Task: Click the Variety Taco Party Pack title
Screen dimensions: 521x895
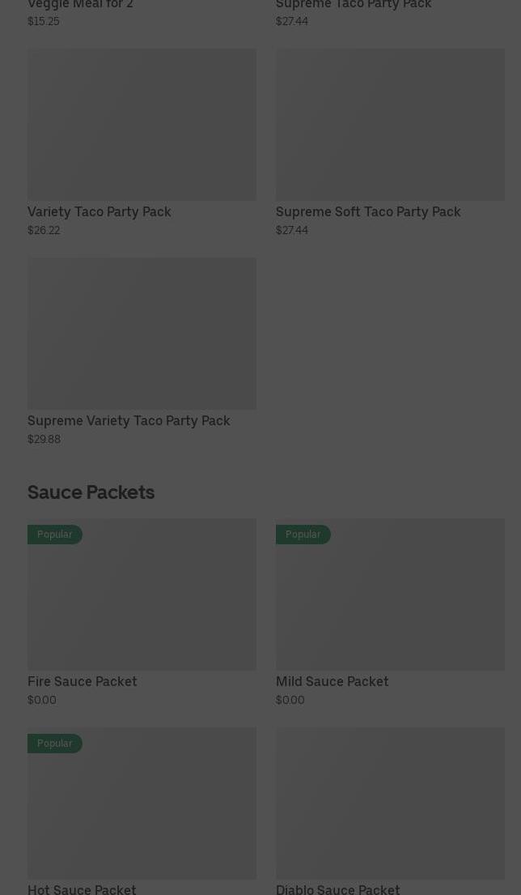Action: pyautogui.click(x=100, y=211)
